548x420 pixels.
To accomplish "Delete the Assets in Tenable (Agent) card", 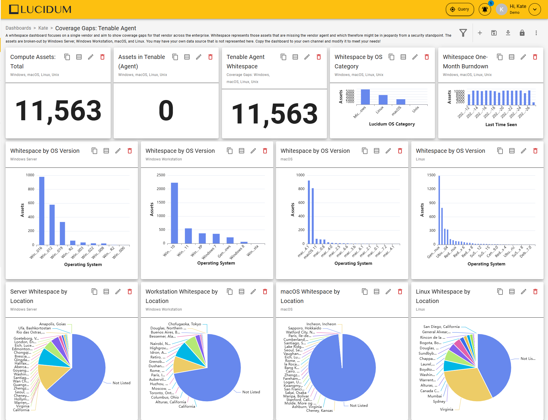I will coord(210,57).
